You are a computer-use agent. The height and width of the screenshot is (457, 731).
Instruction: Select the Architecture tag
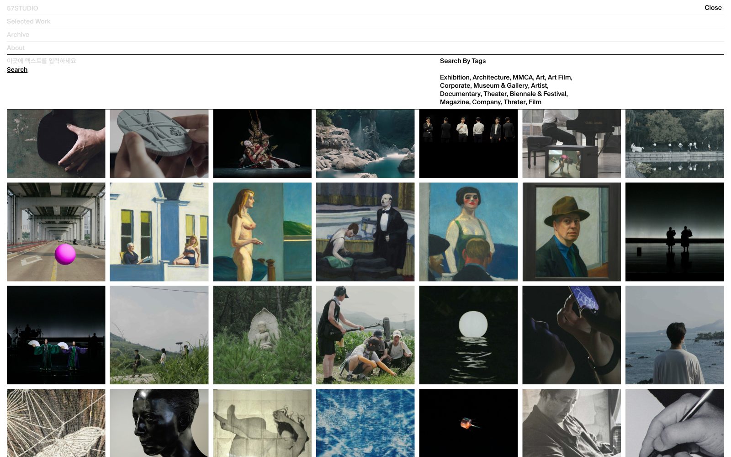[x=491, y=77]
